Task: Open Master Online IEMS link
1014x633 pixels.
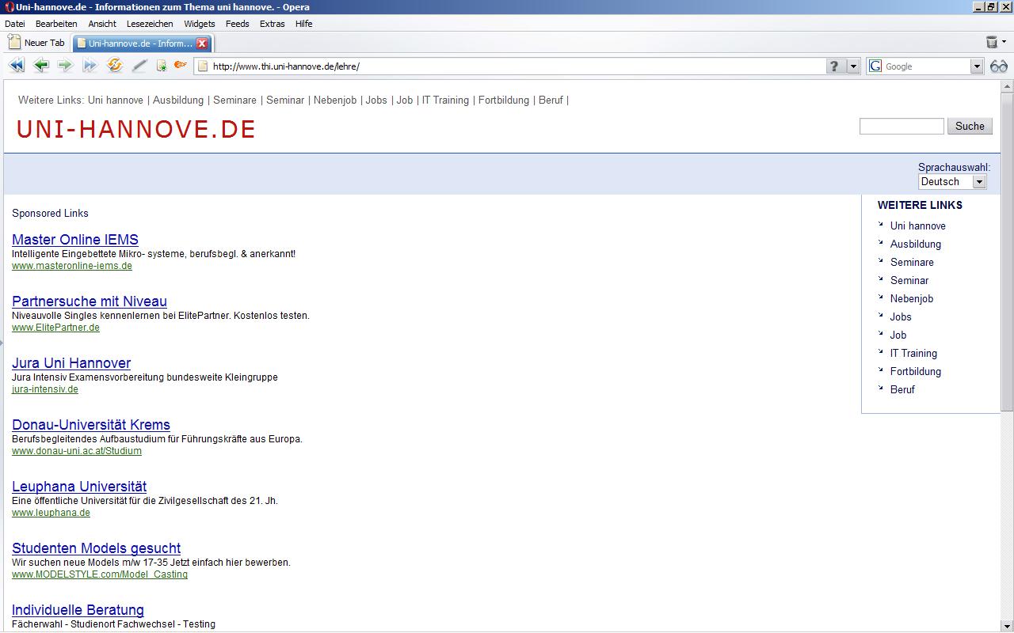Action: 75,240
